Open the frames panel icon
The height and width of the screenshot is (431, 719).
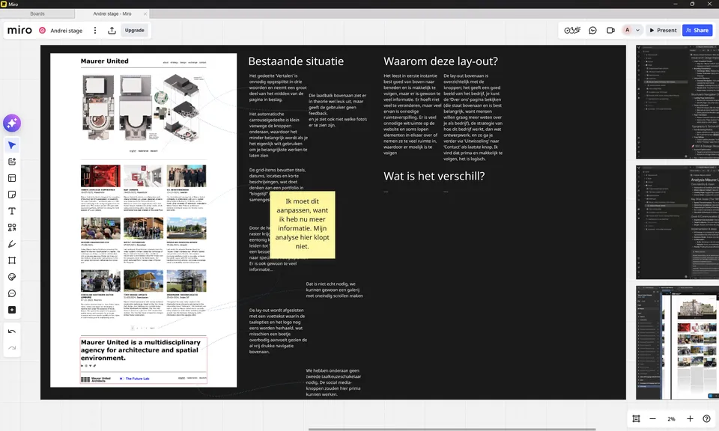[x=636, y=418]
